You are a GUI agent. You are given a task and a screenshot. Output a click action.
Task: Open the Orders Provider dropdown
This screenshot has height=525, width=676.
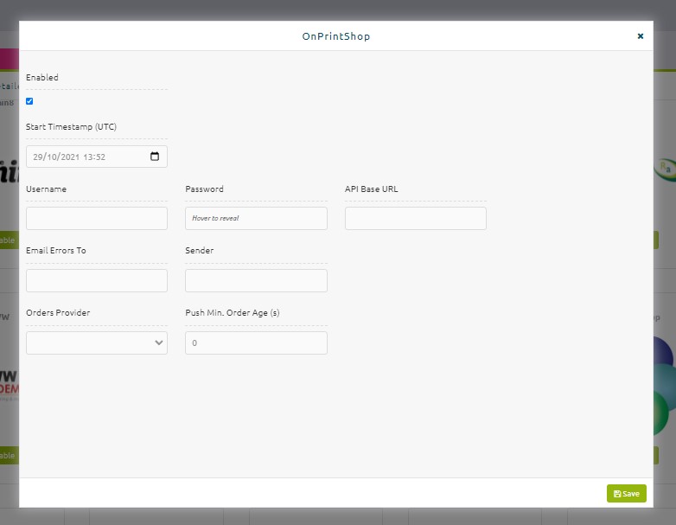click(97, 343)
